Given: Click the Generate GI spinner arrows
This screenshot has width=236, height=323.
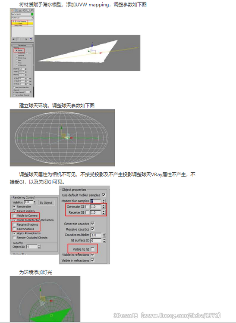Looking at the screenshot, I should [104, 207].
